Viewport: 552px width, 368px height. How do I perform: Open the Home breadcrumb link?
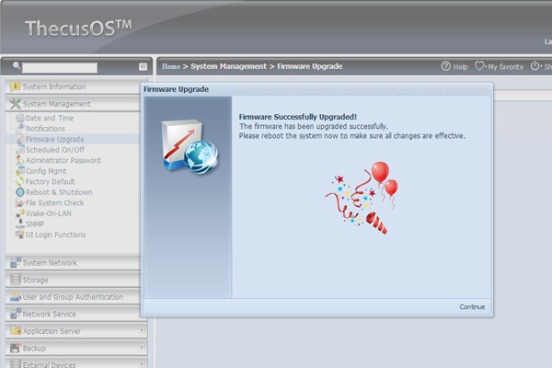click(x=171, y=66)
